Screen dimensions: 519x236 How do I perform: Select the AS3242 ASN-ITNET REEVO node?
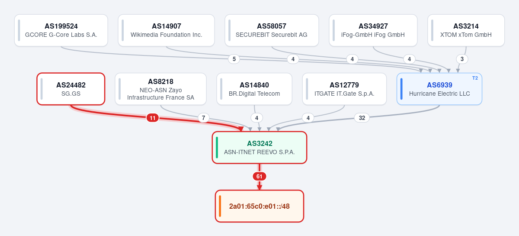click(x=259, y=148)
